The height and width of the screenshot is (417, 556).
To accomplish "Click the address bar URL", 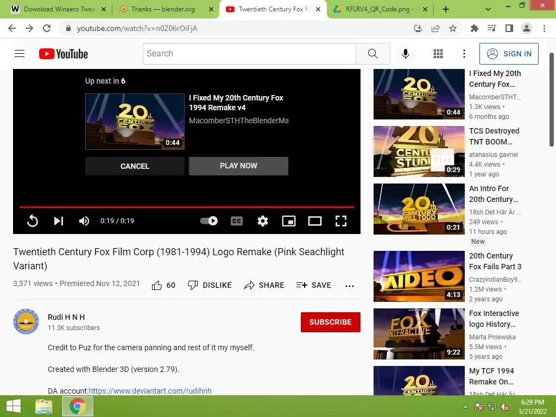I will [x=137, y=28].
